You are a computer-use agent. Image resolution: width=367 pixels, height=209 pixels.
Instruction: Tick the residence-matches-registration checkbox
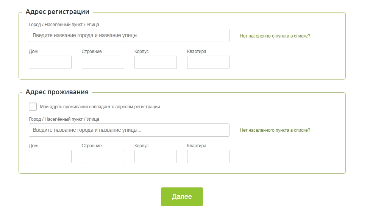pyautogui.click(x=33, y=106)
